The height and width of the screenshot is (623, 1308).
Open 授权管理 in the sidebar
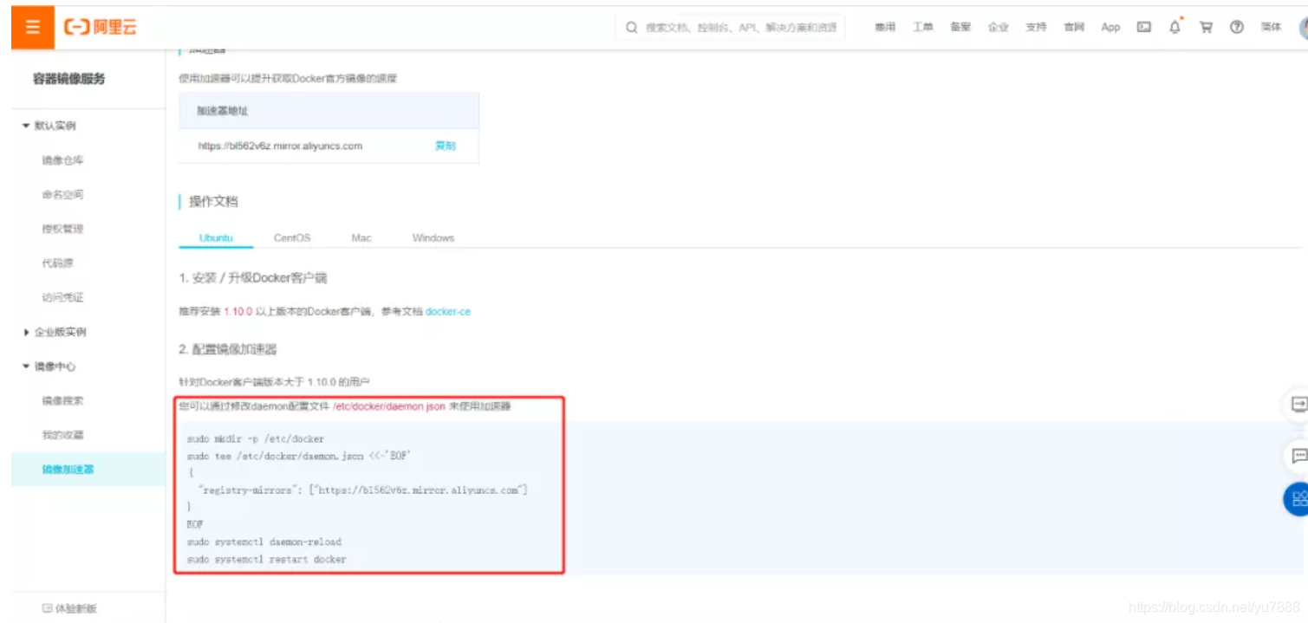[x=62, y=229]
